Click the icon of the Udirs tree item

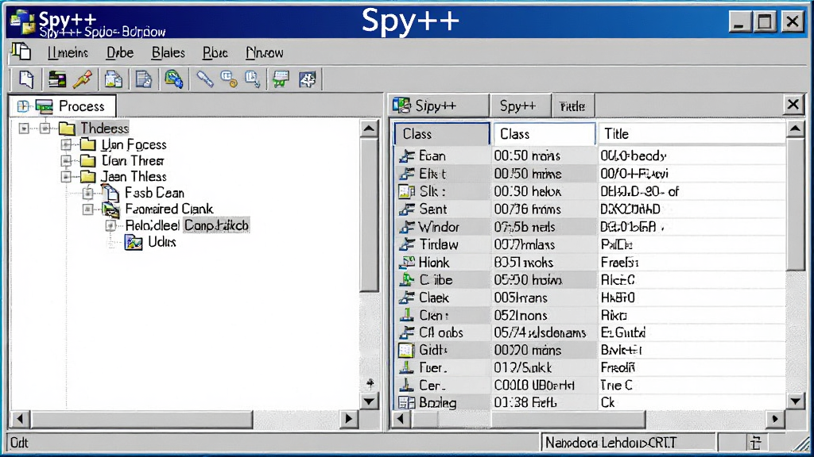[x=134, y=242]
